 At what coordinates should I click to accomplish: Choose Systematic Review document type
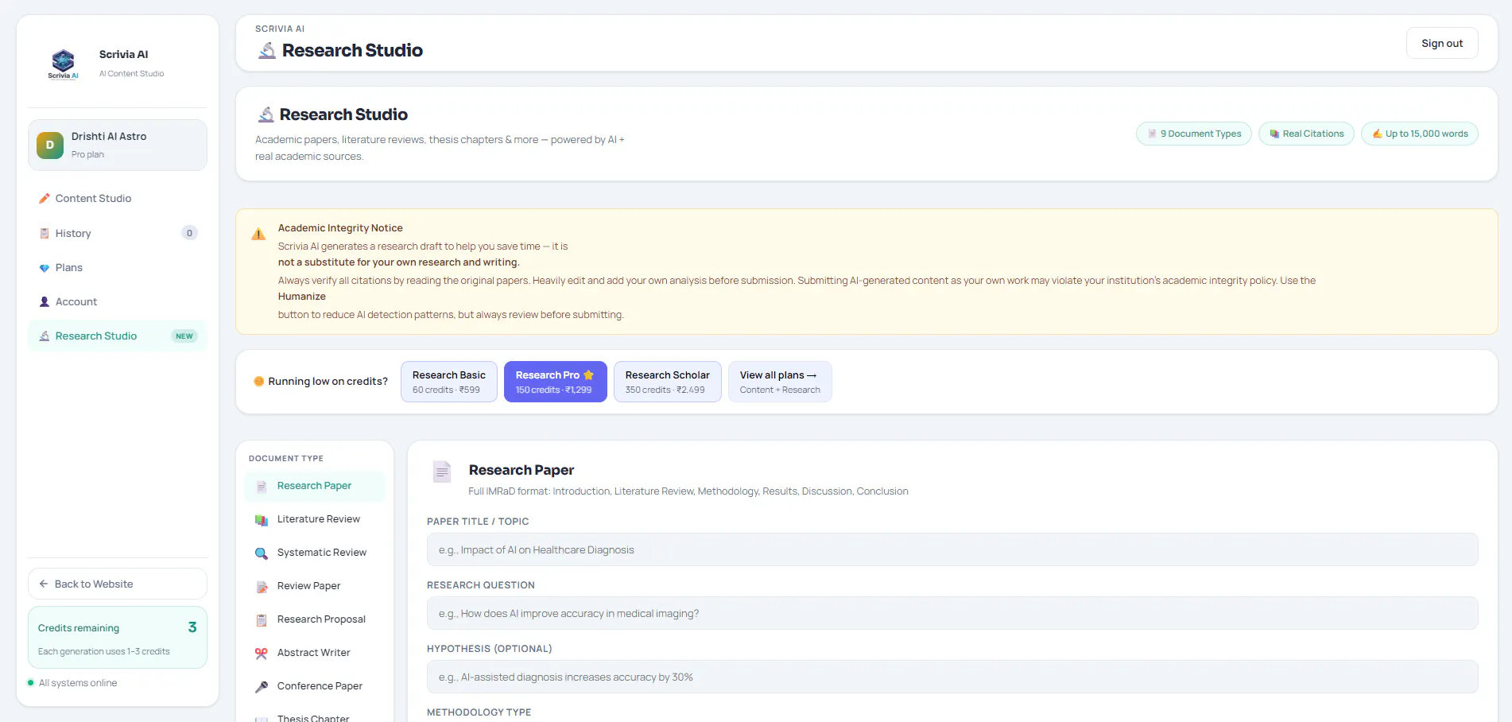pos(315,553)
